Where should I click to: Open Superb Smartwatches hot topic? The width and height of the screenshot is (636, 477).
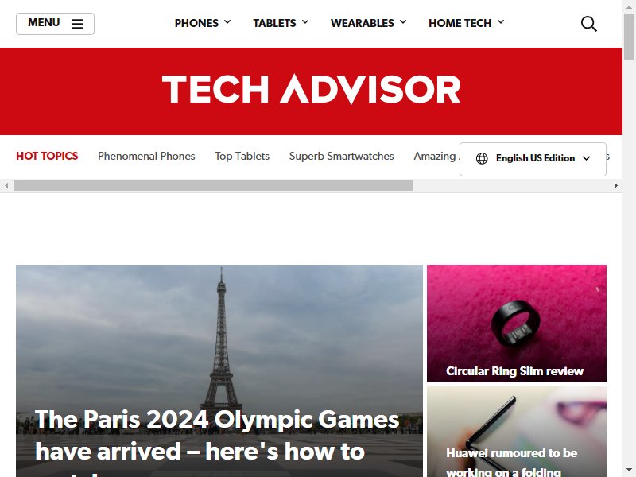coord(342,156)
